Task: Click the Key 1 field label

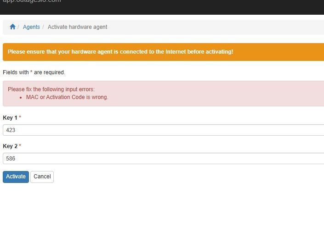Action: [12, 118]
